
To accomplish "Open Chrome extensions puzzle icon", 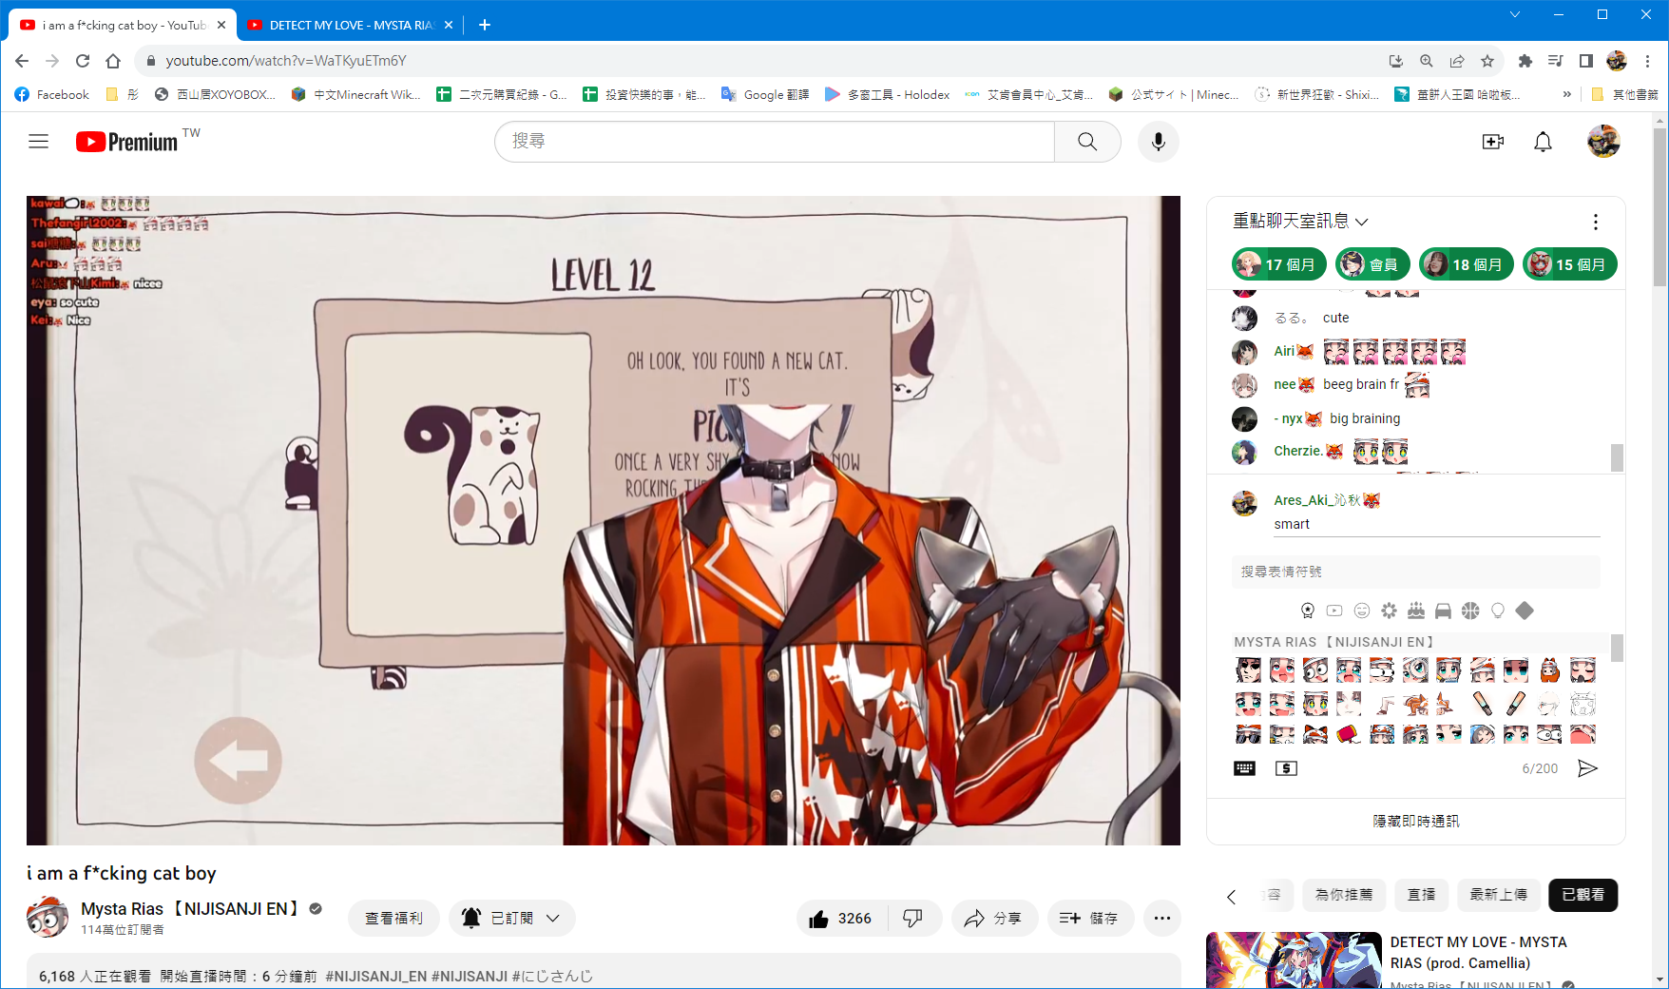I will (x=1525, y=61).
